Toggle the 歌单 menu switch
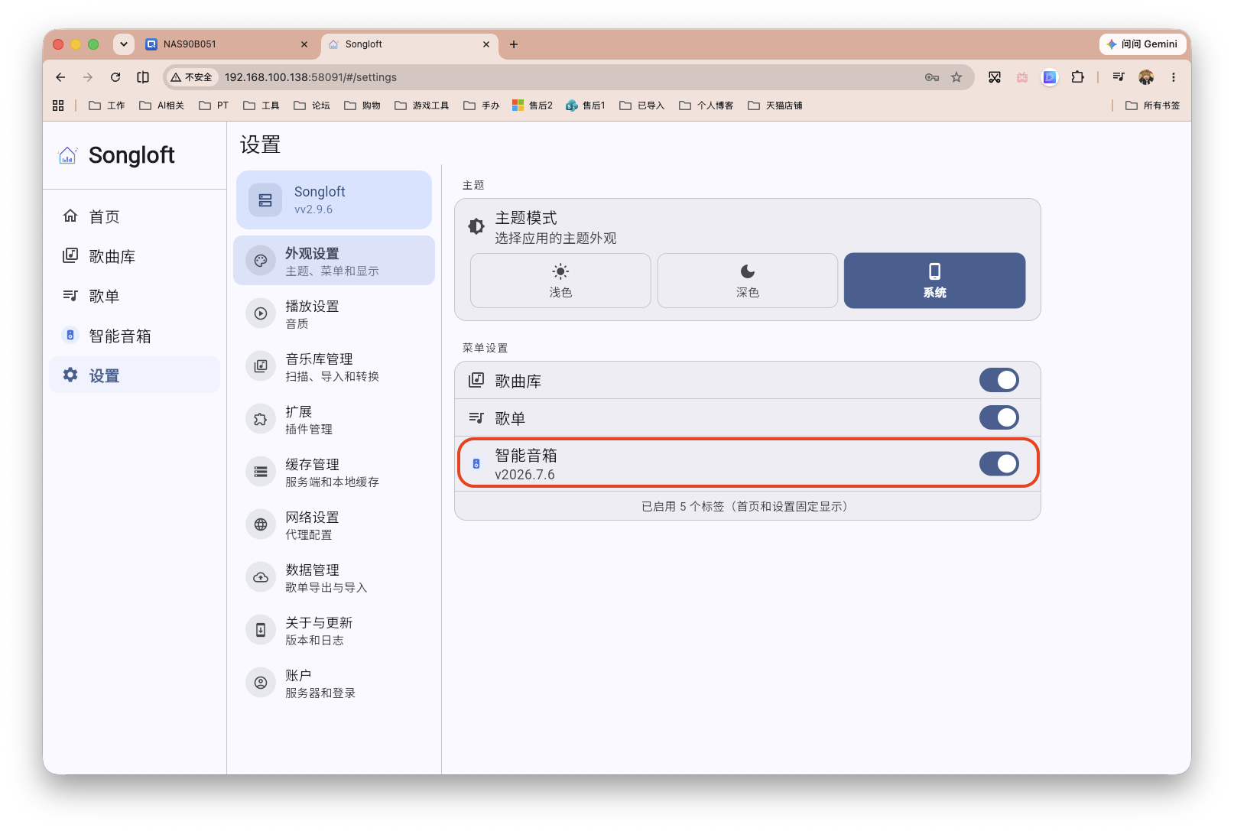 [999, 417]
